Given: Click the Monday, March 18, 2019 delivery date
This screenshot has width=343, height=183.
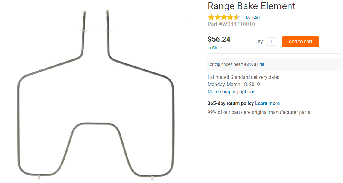Looking at the screenshot, I should tap(234, 84).
